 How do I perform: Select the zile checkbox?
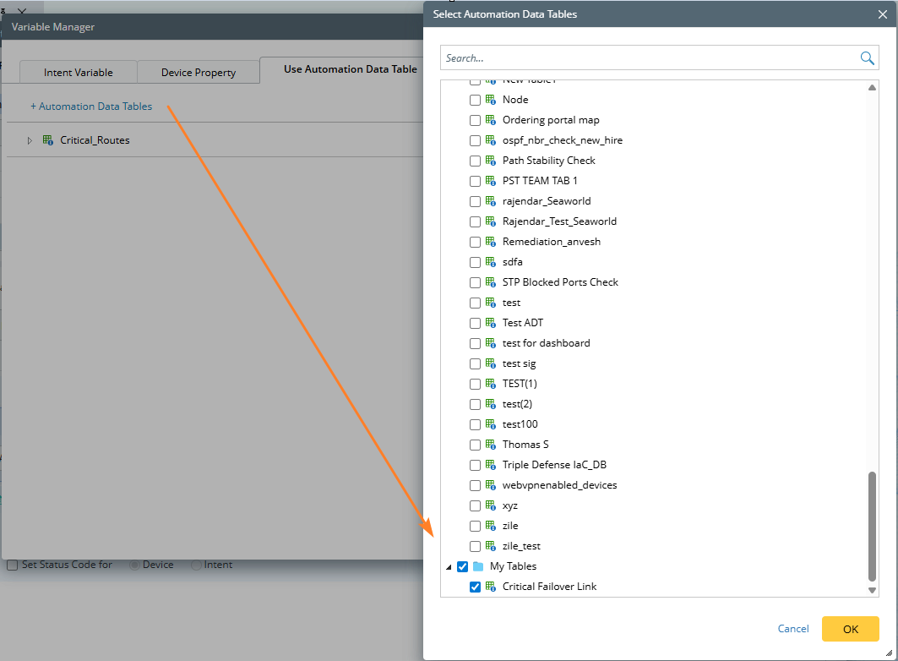pyautogui.click(x=475, y=526)
